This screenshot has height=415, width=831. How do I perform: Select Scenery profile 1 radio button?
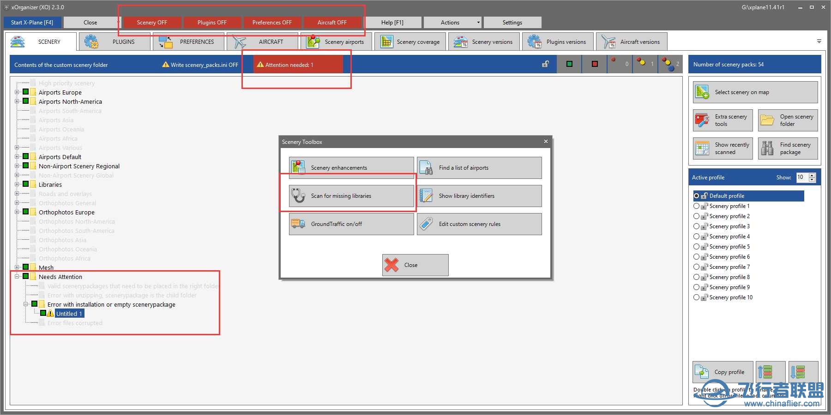696,206
